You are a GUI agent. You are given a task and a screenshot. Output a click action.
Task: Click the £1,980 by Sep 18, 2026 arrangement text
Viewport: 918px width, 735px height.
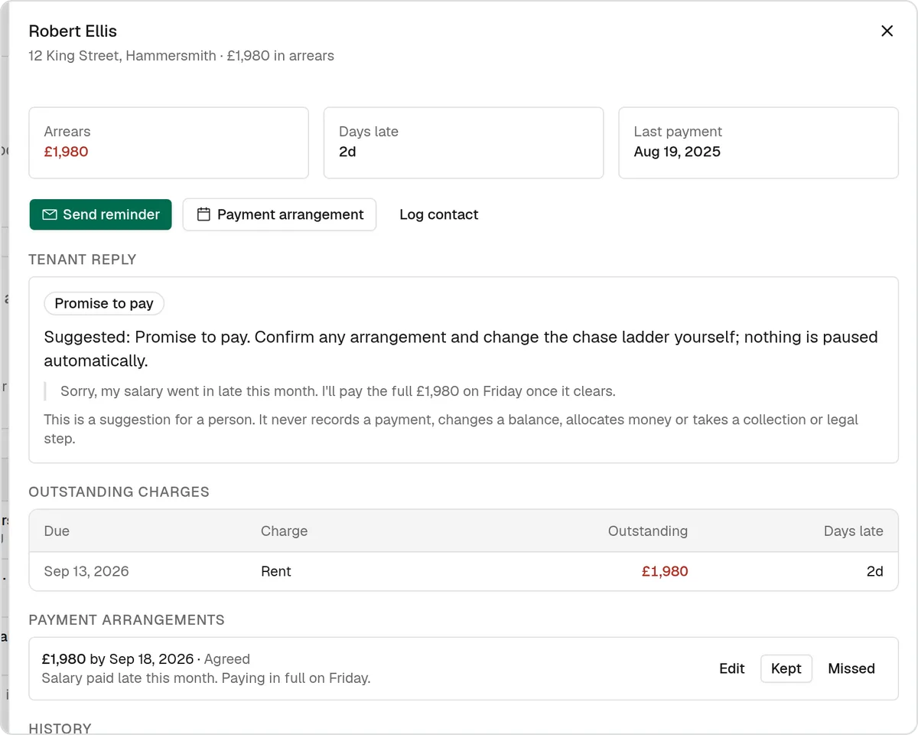tap(118, 658)
